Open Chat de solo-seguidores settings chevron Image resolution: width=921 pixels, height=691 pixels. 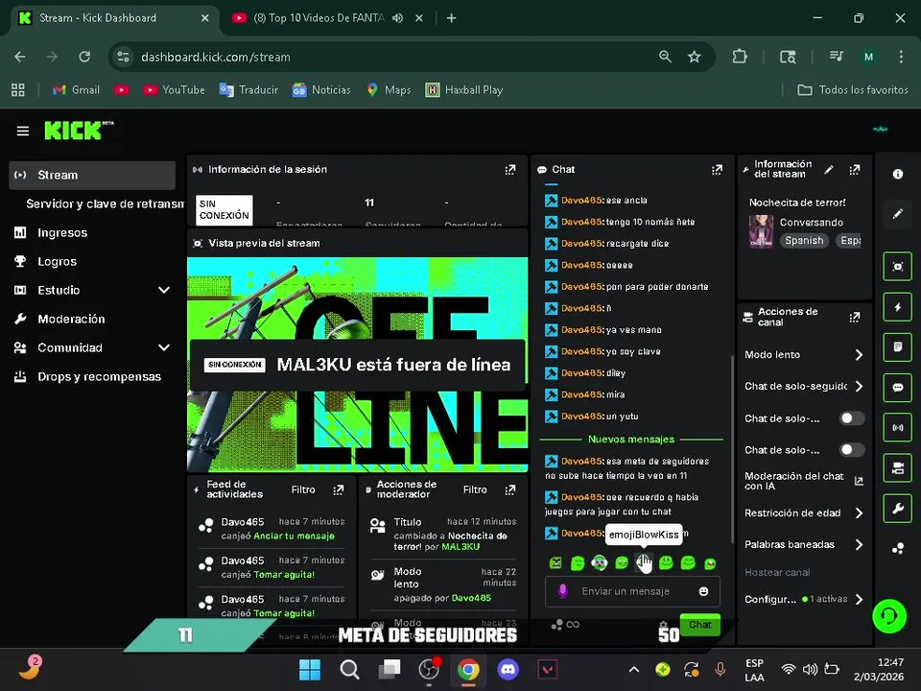point(859,387)
